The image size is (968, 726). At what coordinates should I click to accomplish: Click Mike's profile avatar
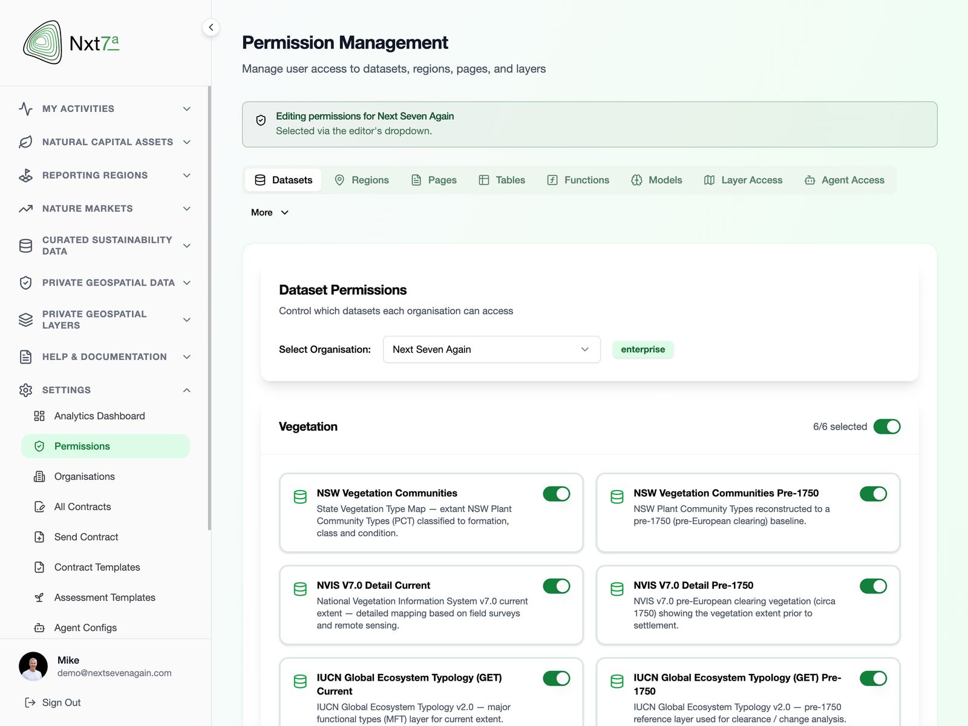point(33,666)
